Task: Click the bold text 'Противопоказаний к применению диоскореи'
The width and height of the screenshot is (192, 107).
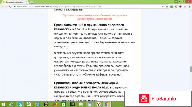Action: [89, 25]
